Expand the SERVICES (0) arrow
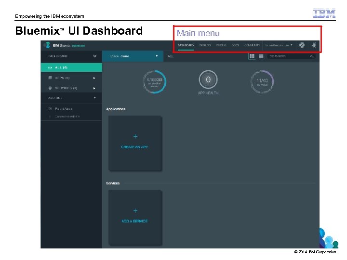This screenshot has height=260, width=347. pyautogui.click(x=94, y=88)
